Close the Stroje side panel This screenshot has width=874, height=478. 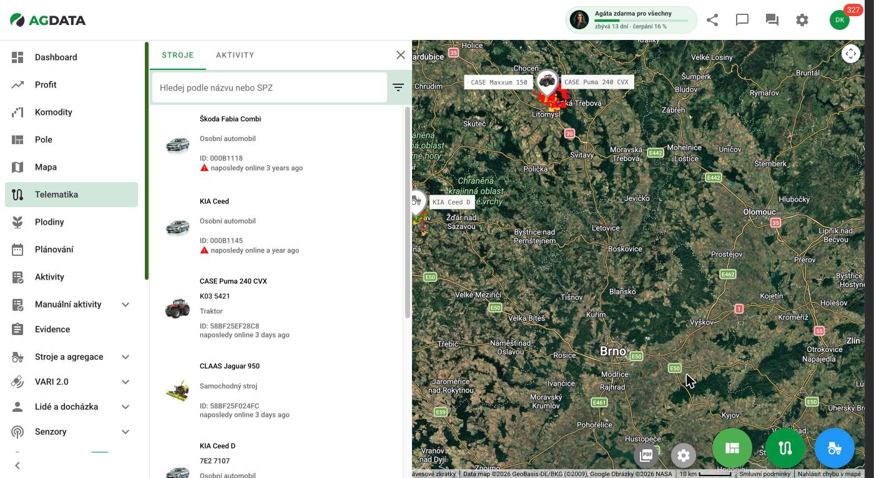point(401,55)
